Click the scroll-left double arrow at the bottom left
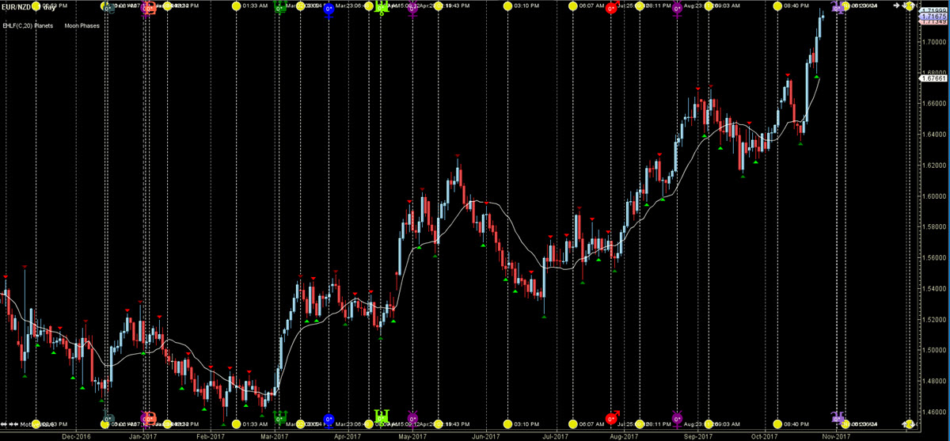This screenshot has width=950, height=441. click(x=6, y=424)
